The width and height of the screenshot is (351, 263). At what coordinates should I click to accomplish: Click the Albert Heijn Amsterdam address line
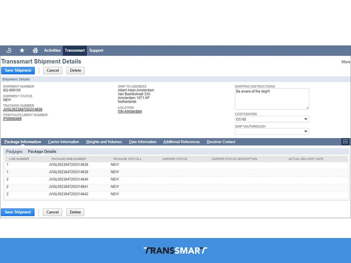pyautogui.click(x=136, y=90)
